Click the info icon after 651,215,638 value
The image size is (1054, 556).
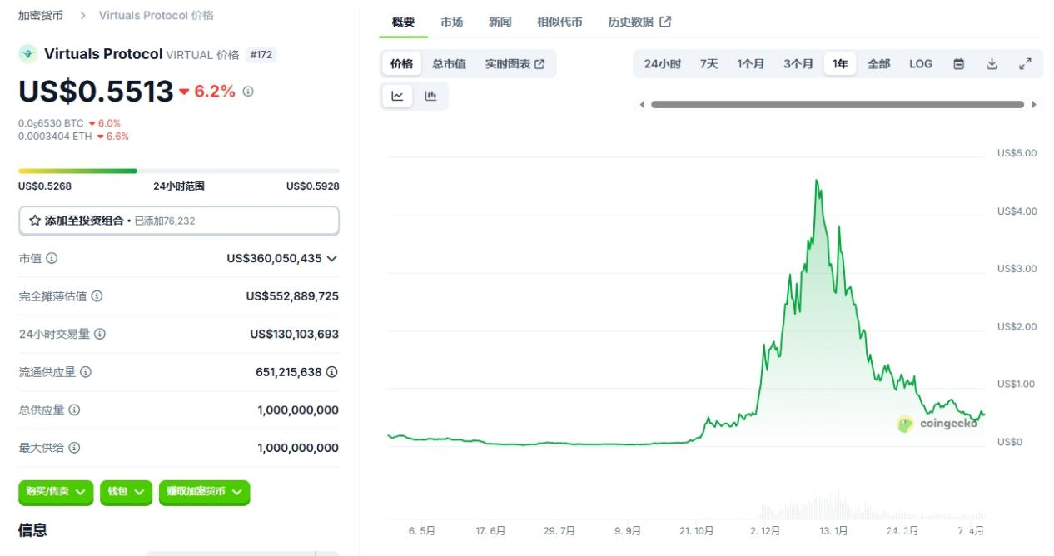331,372
